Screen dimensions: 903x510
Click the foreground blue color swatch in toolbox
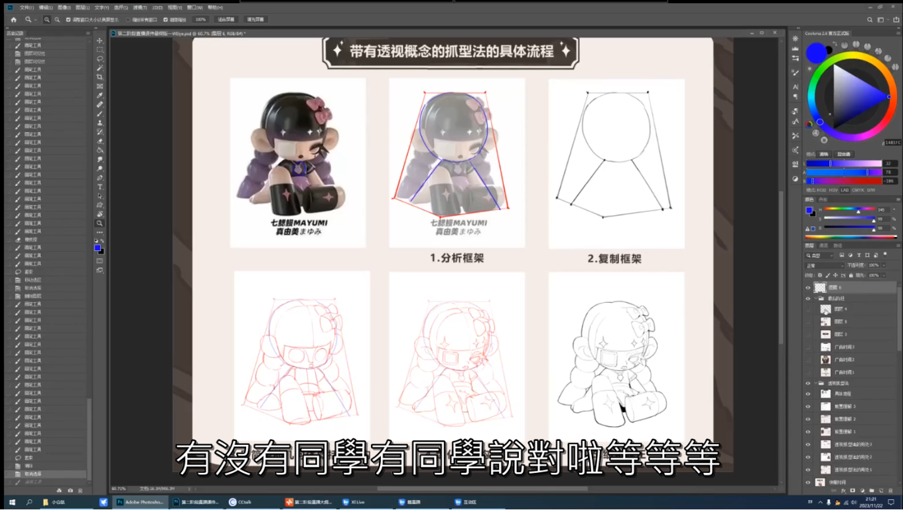98,248
